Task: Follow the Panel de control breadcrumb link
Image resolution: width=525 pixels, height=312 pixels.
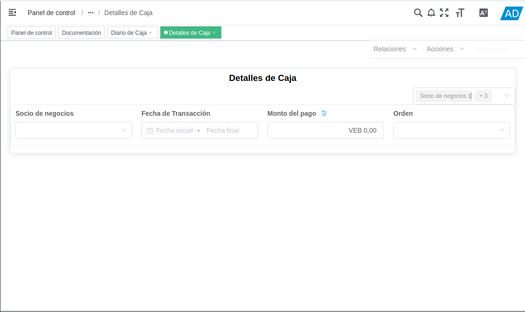Action: click(51, 13)
